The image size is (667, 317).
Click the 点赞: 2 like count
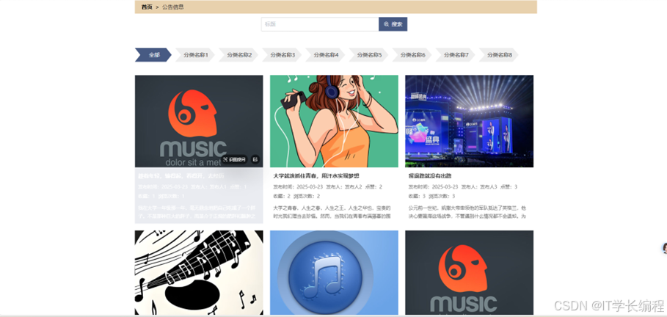click(x=373, y=187)
